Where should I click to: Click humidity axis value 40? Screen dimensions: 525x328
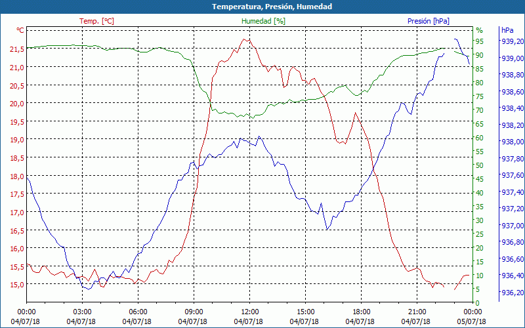(480, 193)
